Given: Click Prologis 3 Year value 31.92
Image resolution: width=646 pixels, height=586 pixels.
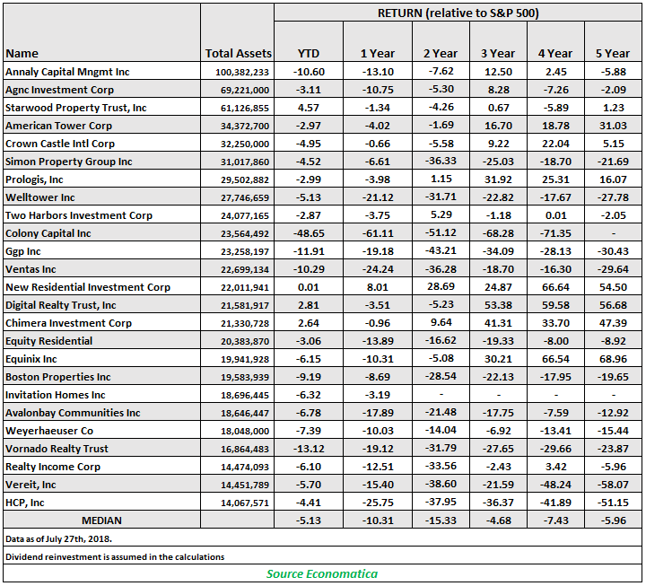Looking at the screenshot, I should pos(498,179).
